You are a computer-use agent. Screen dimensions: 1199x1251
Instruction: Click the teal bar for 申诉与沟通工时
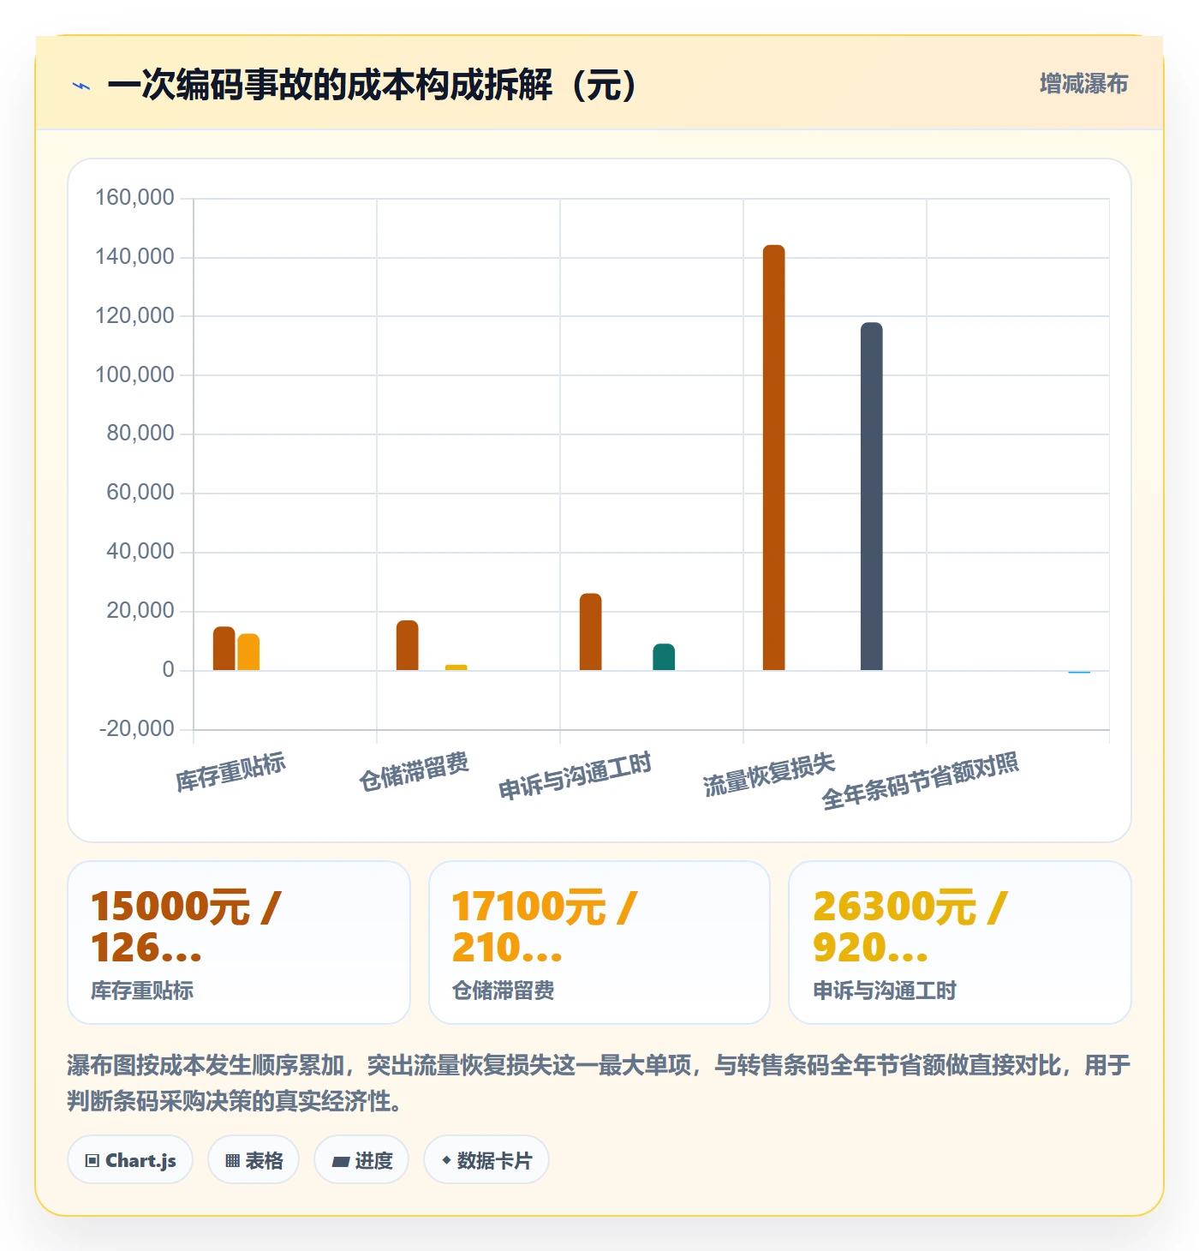664,657
